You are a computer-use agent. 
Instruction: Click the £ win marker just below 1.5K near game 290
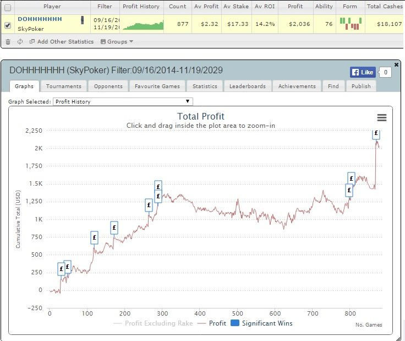(158, 197)
